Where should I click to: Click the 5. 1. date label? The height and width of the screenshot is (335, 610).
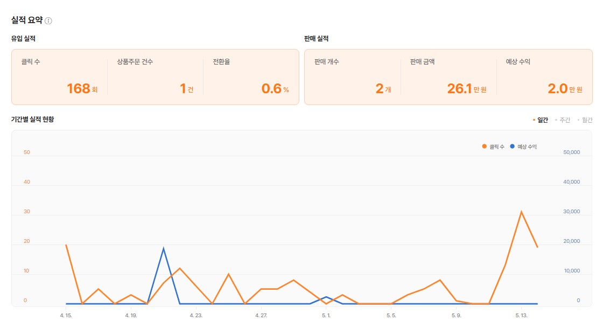[326, 316]
